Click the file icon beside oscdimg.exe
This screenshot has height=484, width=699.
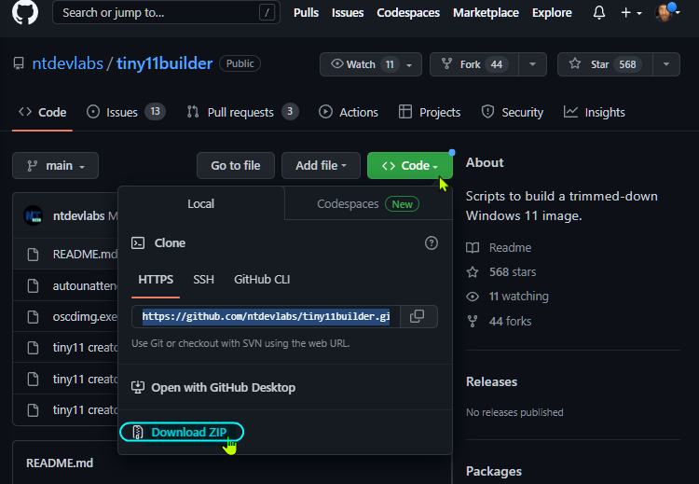coord(33,317)
